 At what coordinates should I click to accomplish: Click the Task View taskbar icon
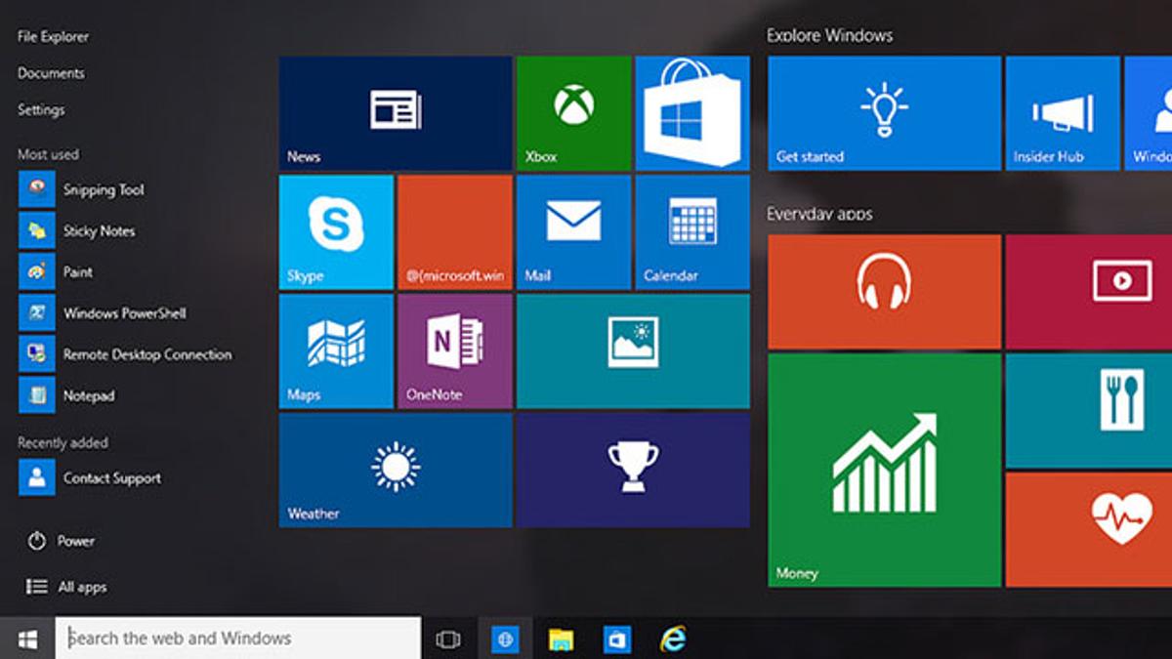pos(448,639)
